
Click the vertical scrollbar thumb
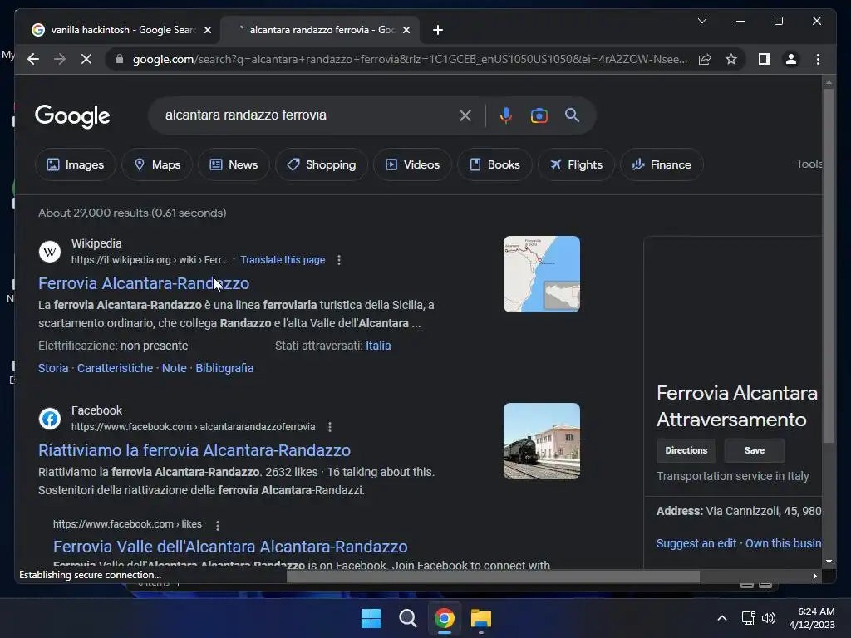pyautogui.click(x=829, y=266)
